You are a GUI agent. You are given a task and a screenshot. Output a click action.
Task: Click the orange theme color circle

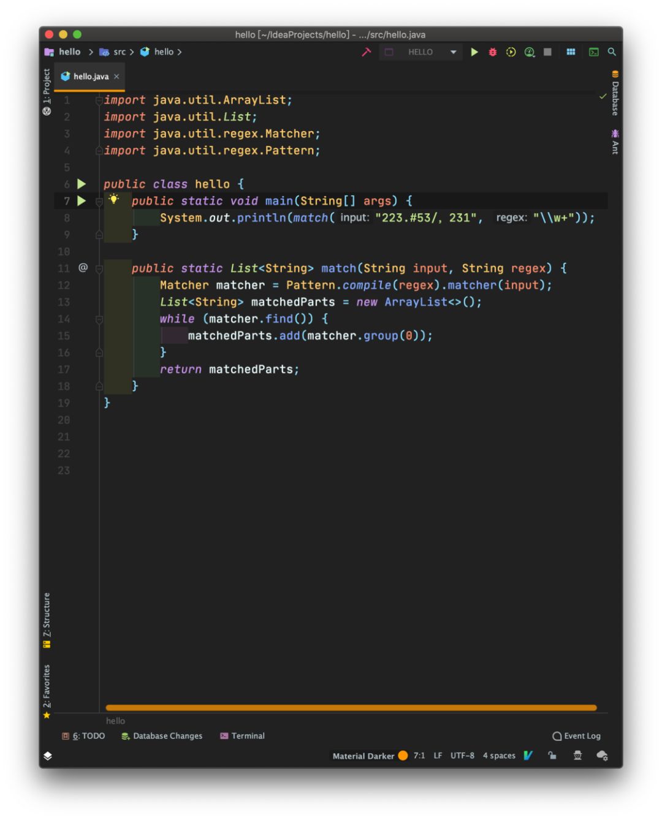[403, 756]
